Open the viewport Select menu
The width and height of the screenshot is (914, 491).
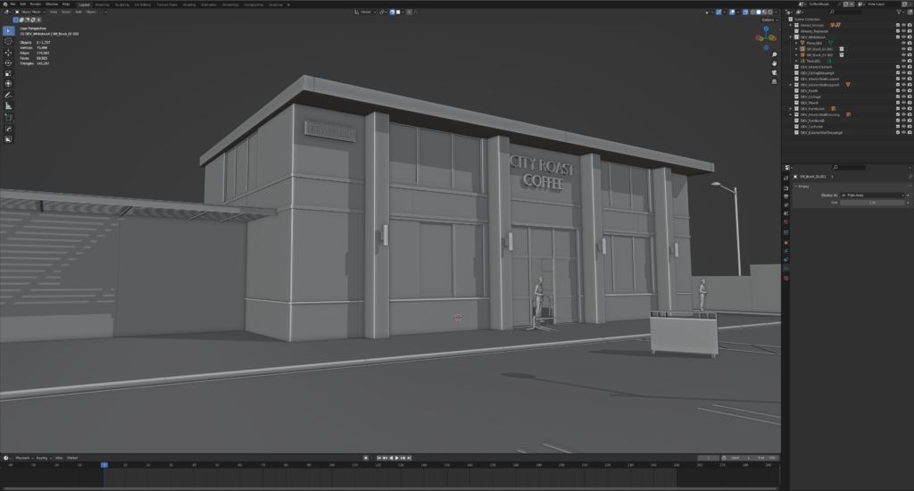pyautogui.click(x=66, y=12)
